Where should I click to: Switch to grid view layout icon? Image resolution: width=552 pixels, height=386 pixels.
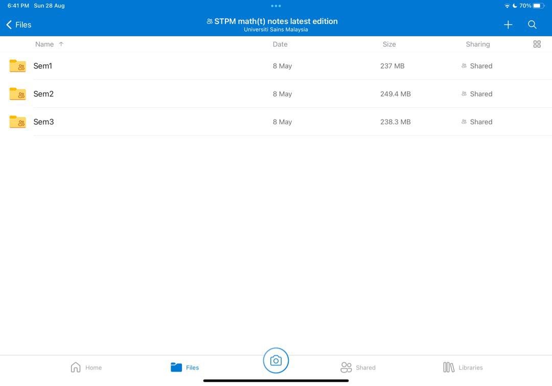point(537,44)
